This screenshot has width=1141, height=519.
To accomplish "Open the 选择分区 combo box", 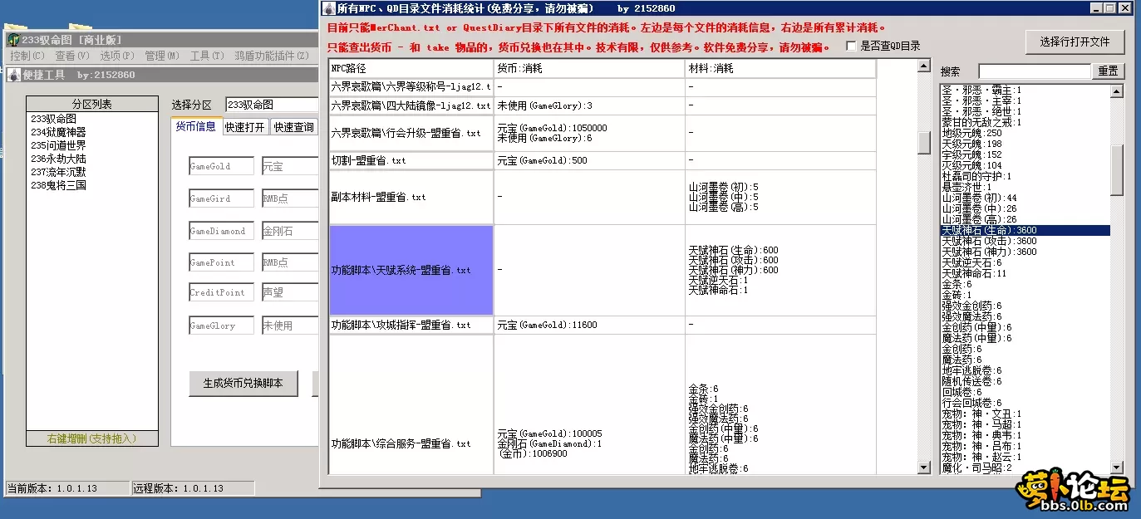I will click(273, 105).
